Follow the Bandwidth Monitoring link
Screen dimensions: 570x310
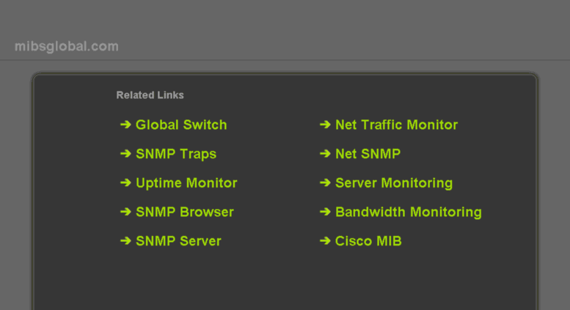click(409, 213)
